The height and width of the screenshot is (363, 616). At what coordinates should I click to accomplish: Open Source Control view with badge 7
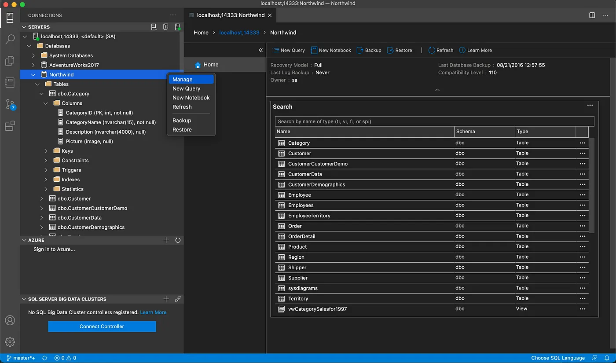pyautogui.click(x=10, y=104)
